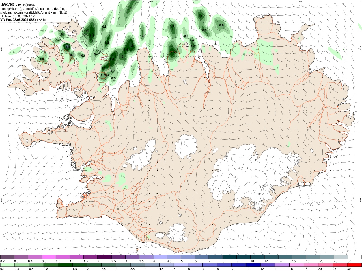Select the dull purple 0.2 swatch in upper legend
The width and height of the screenshot is (362, 271).
click(x=7, y=257)
